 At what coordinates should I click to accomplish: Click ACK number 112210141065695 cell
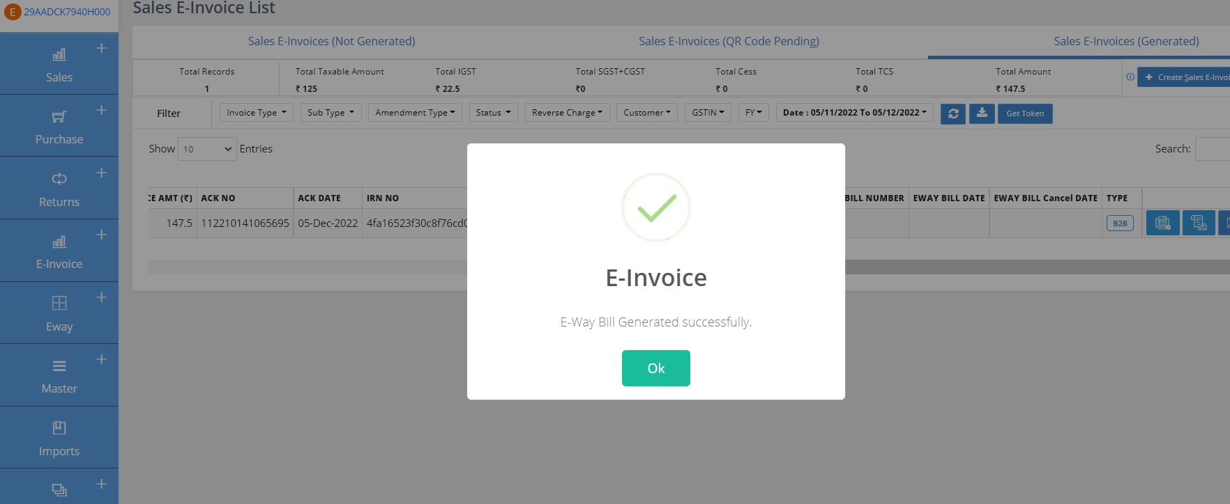click(245, 223)
